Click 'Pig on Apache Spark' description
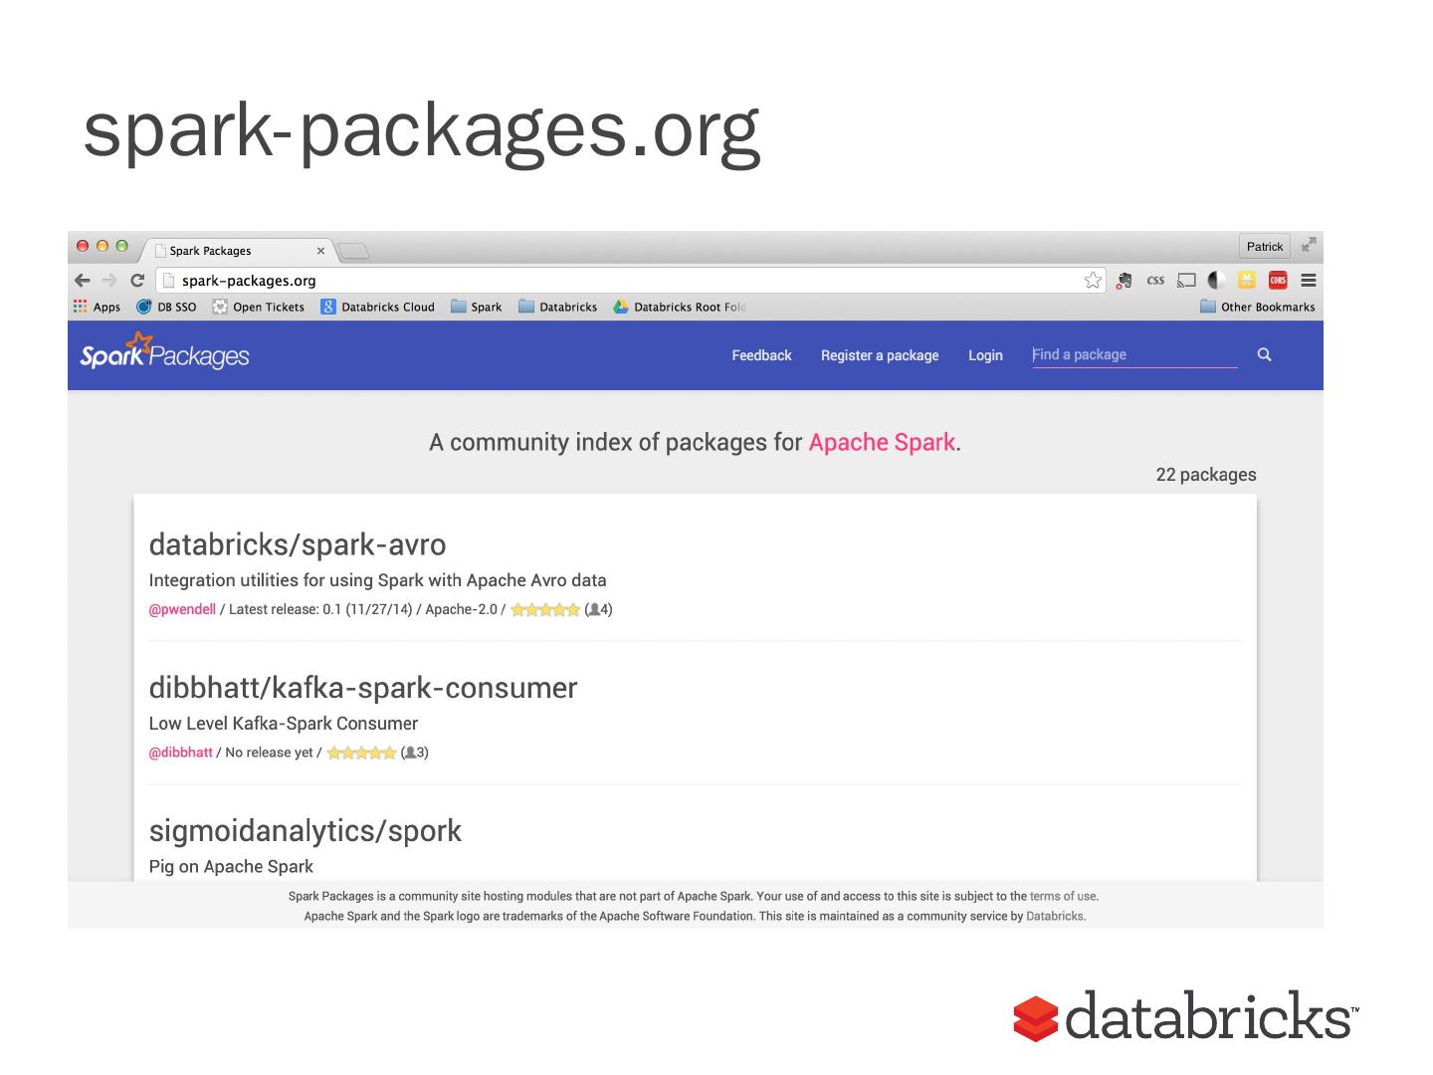Image resolution: width=1433 pixels, height=1075 pixels. coord(231,867)
